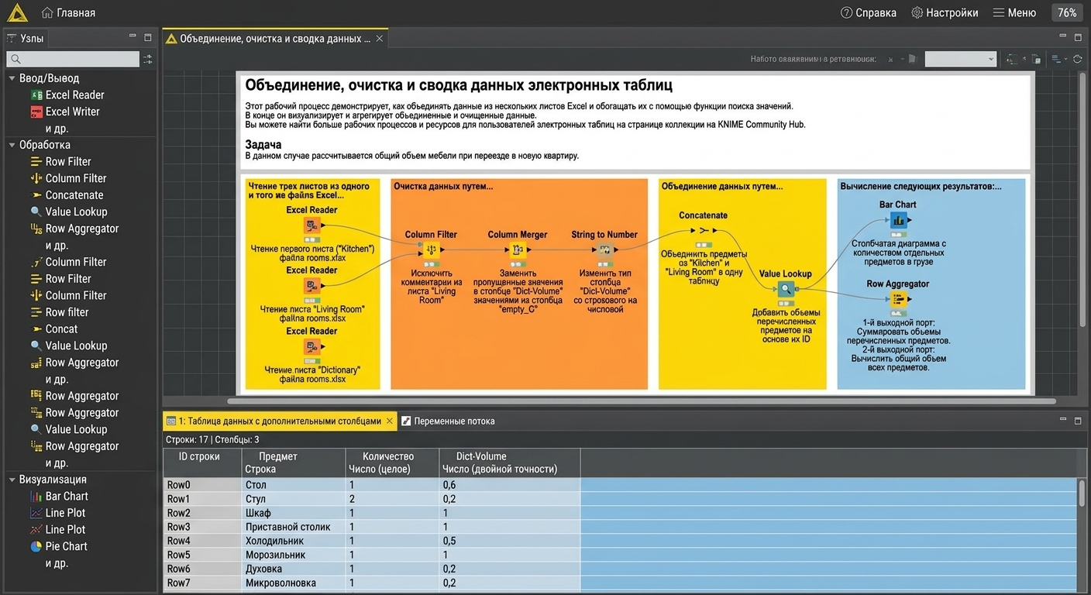Select the Bar Chart workflow node
This screenshot has width=1091, height=595.
[898, 221]
